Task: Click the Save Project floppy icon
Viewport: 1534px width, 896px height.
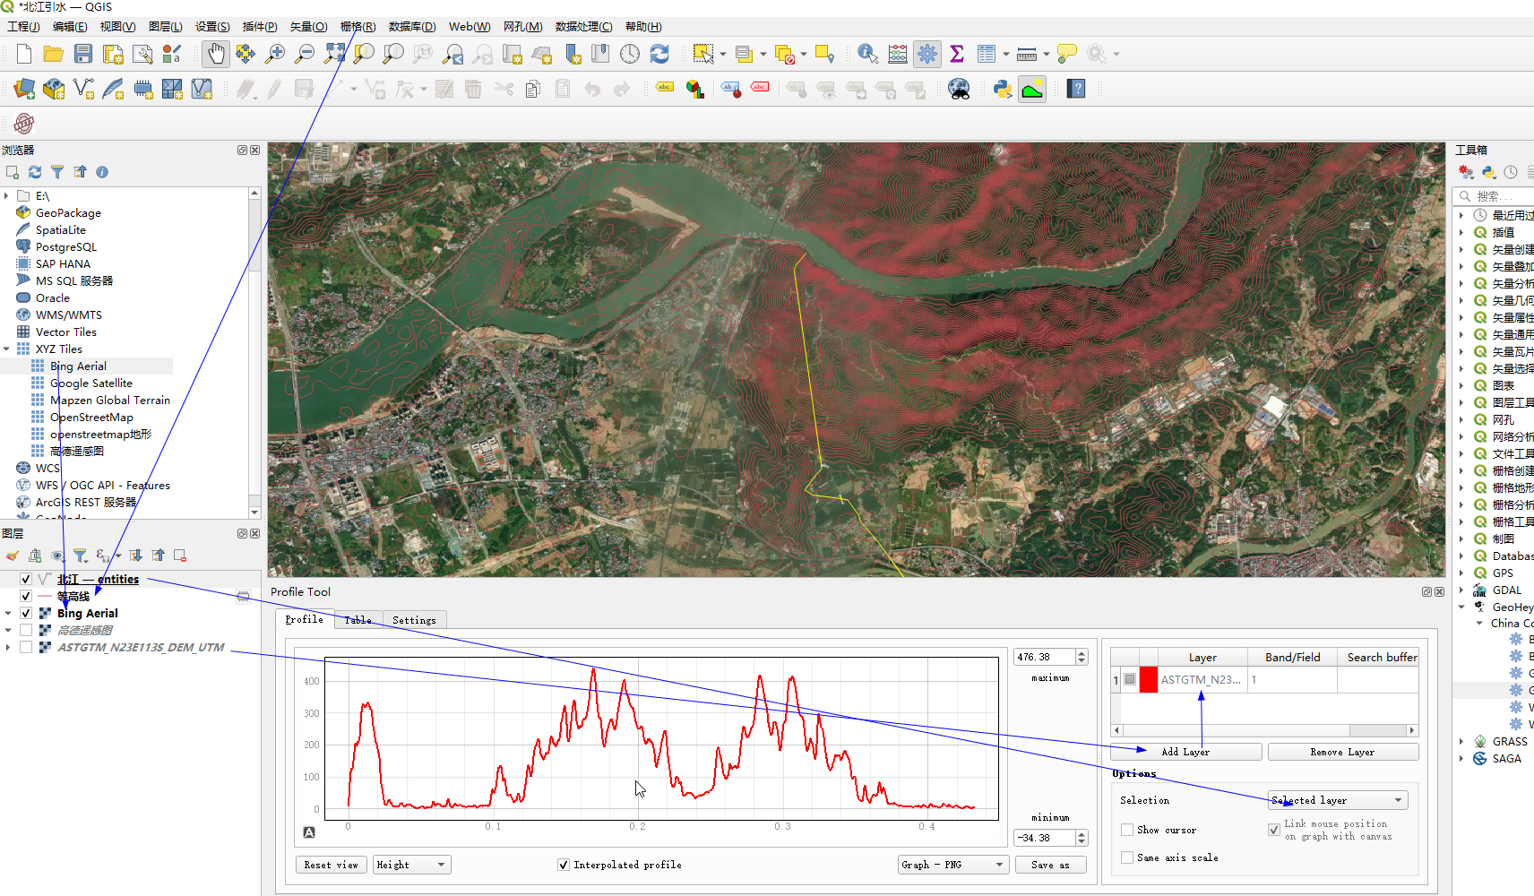Action: coord(83,54)
